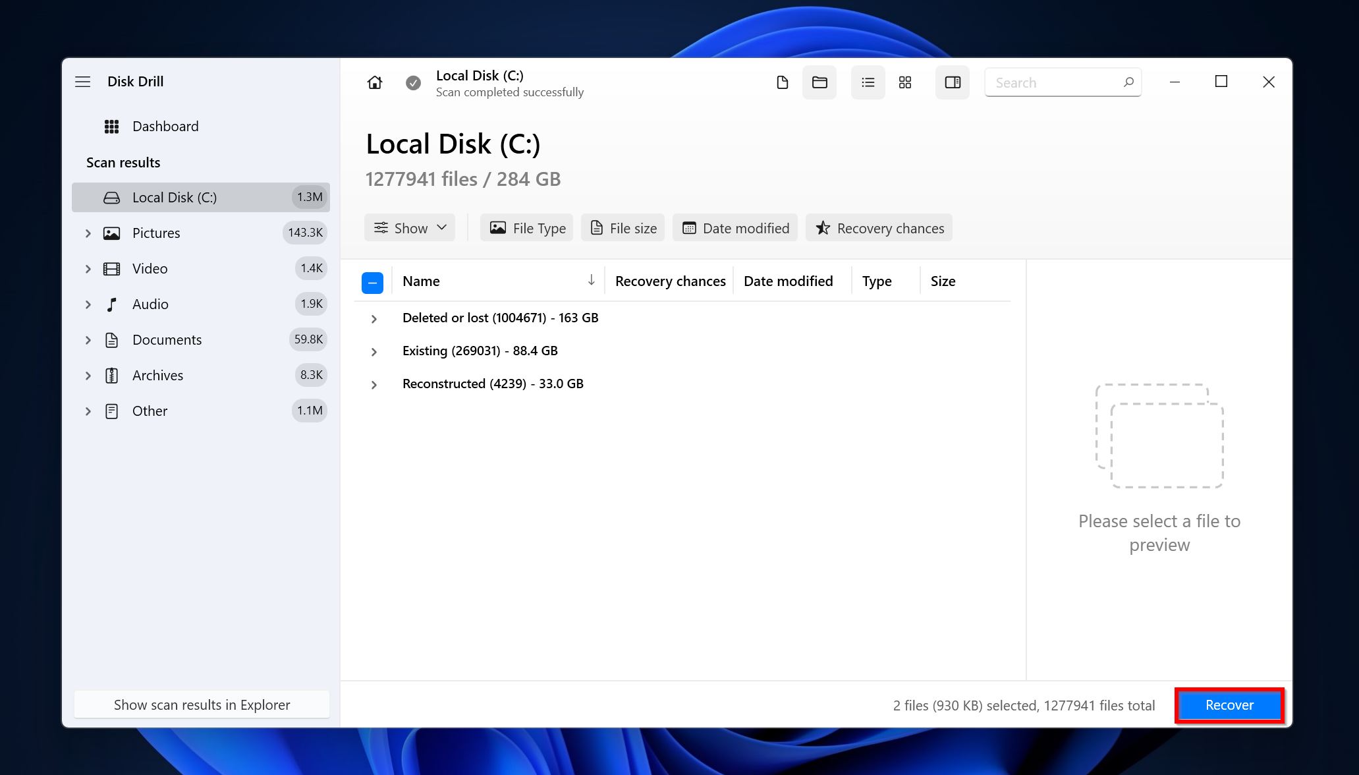
Task: Expand the Deleted or lost files group
Action: 375,318
